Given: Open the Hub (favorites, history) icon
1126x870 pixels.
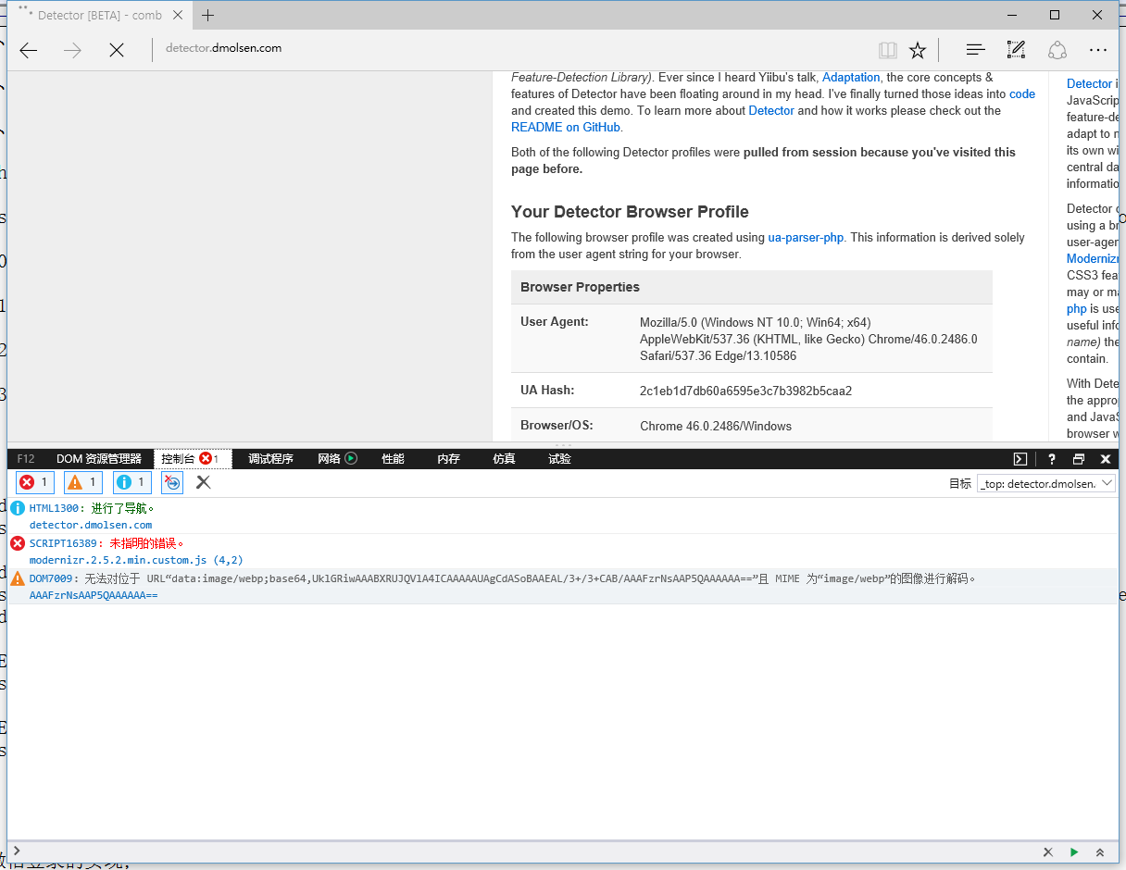Looking at the screenshot, I should click(x=975, y=50).
